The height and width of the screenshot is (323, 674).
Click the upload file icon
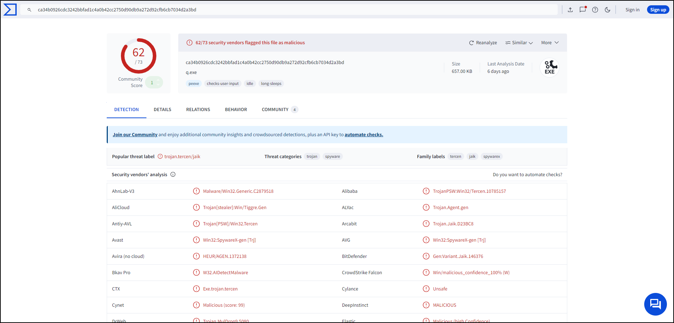pyautogui.click(x=570, y=10)
